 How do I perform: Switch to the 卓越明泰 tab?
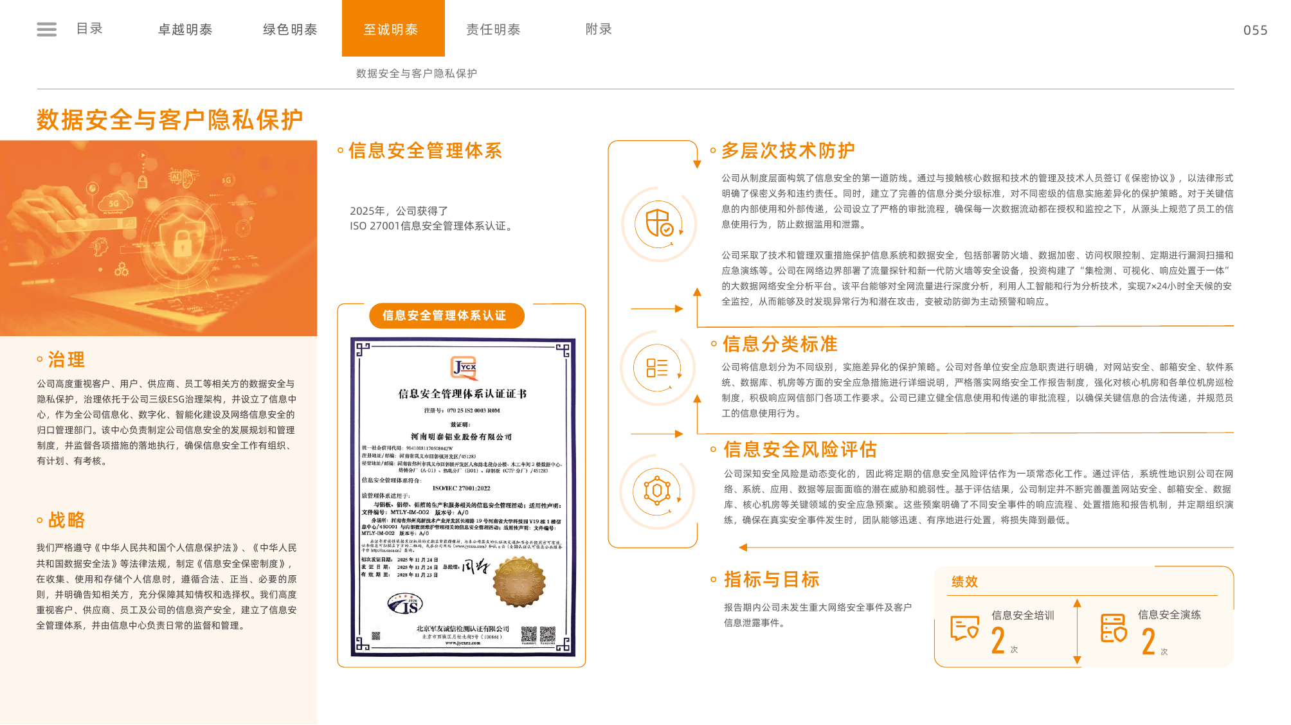point(185,30)
